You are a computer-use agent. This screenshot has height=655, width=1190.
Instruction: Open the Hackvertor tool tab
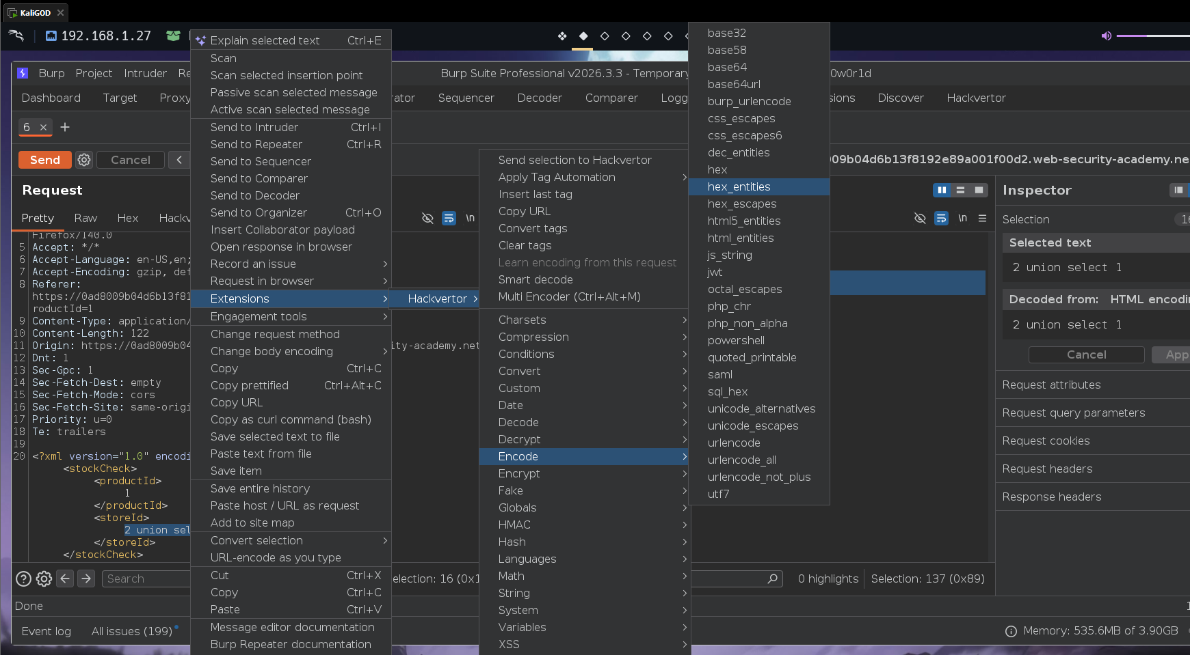click(x=976, y=98)
